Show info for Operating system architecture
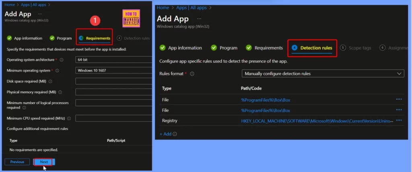 point(62,60)
